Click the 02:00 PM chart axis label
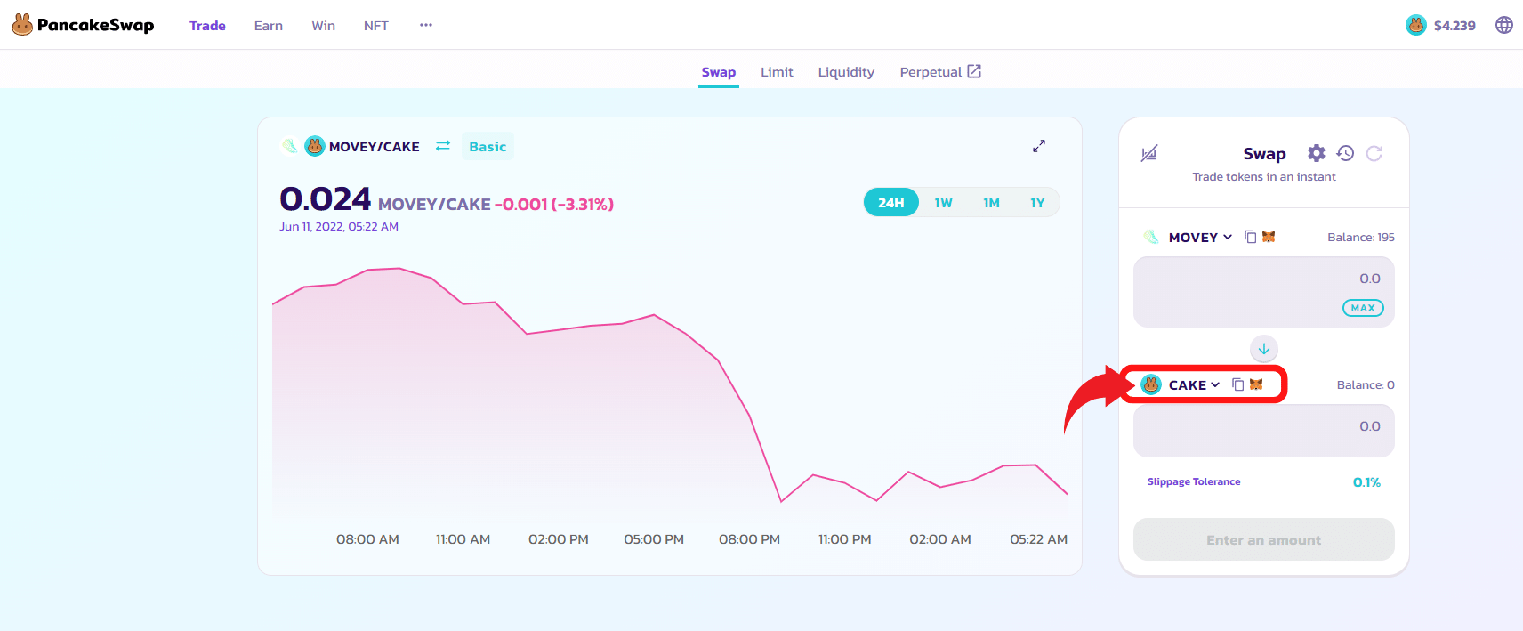This screenshot has width=1523, height=631. [559, 539]
